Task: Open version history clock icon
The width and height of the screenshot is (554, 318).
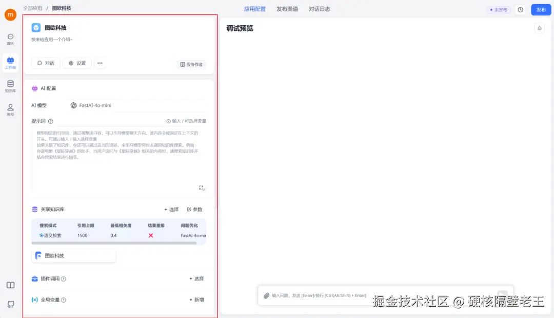Action: click(x=521, y=10)
